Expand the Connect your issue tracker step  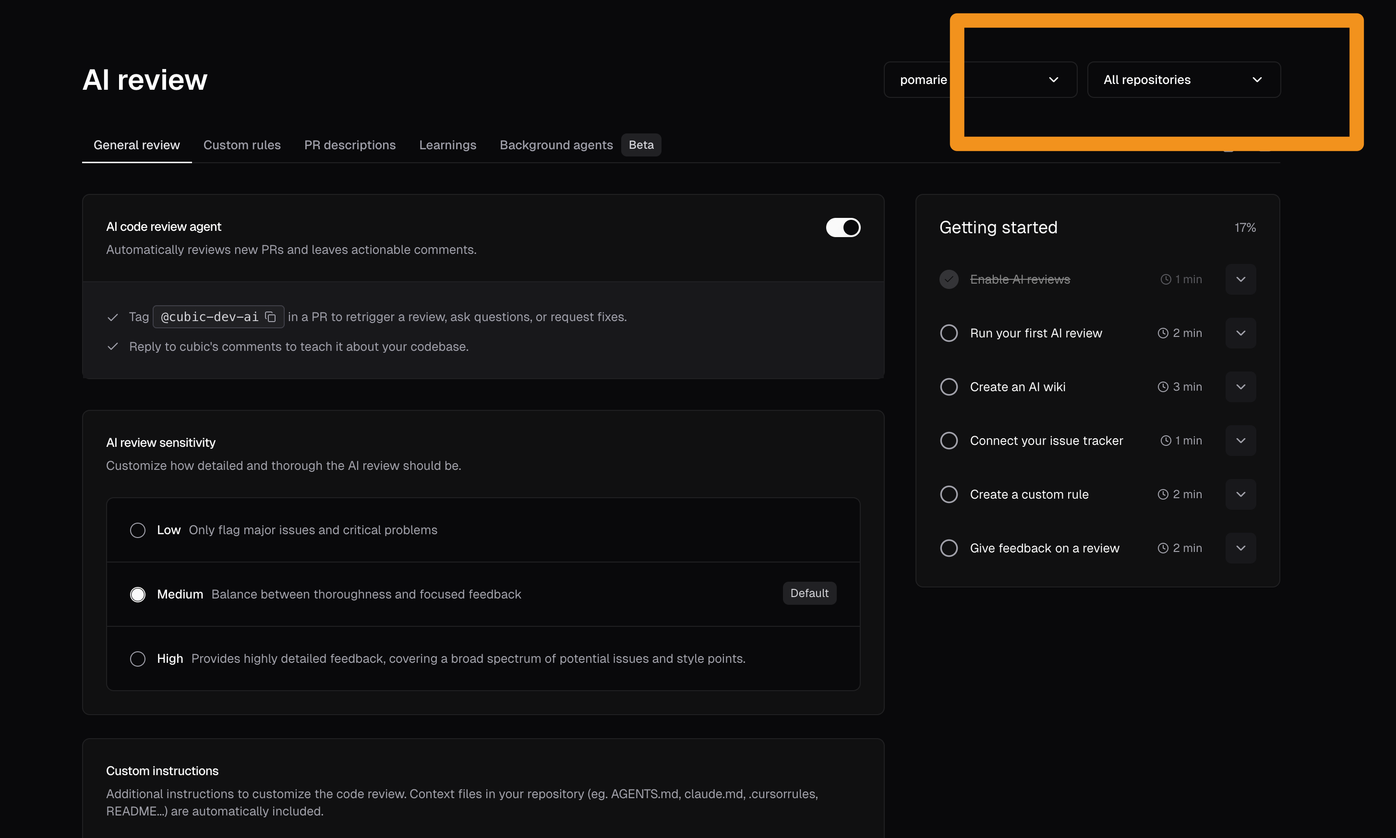(x=1240, y=441)
